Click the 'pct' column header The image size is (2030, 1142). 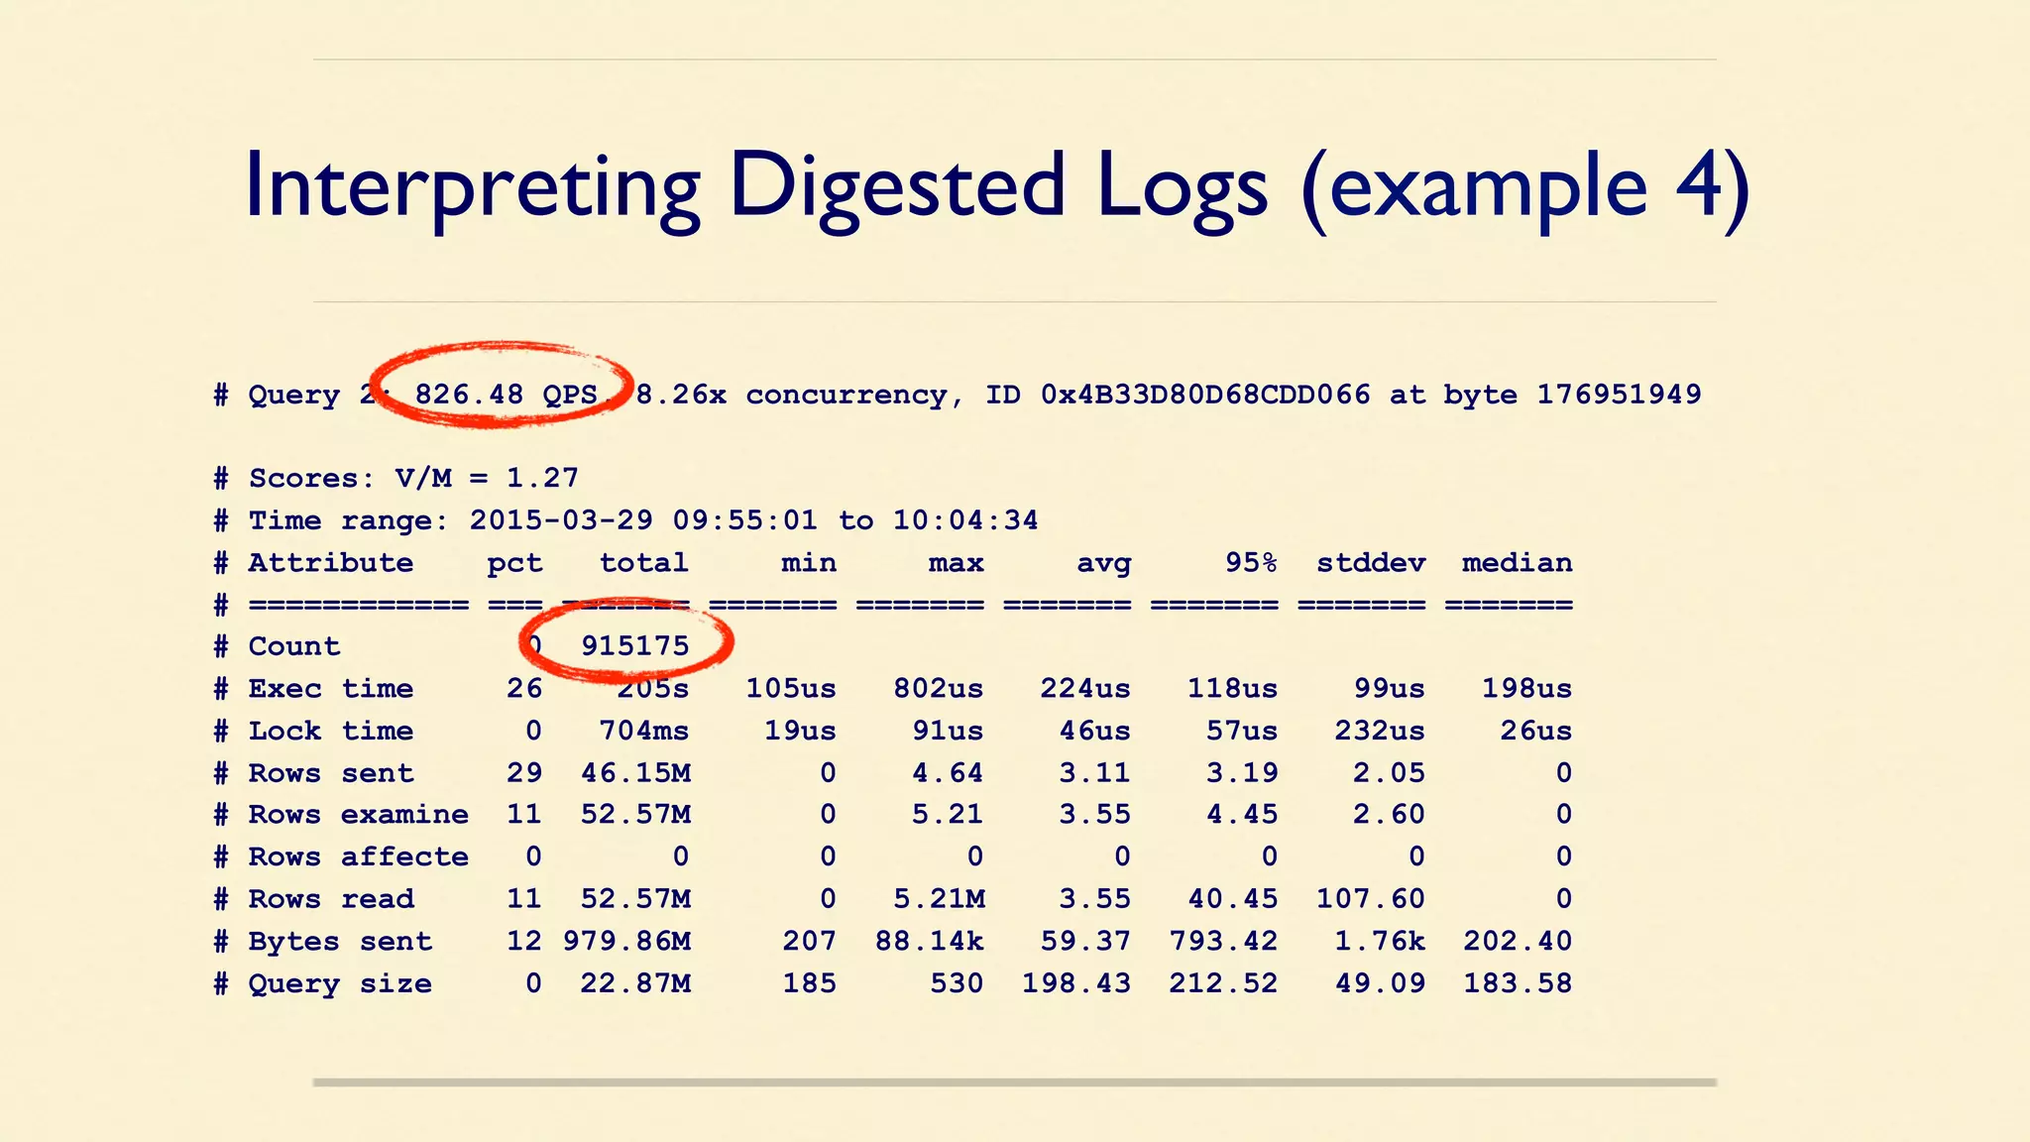pos(514,564)
